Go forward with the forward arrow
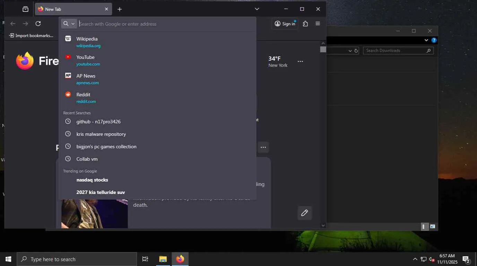 [x=25, y=24]
